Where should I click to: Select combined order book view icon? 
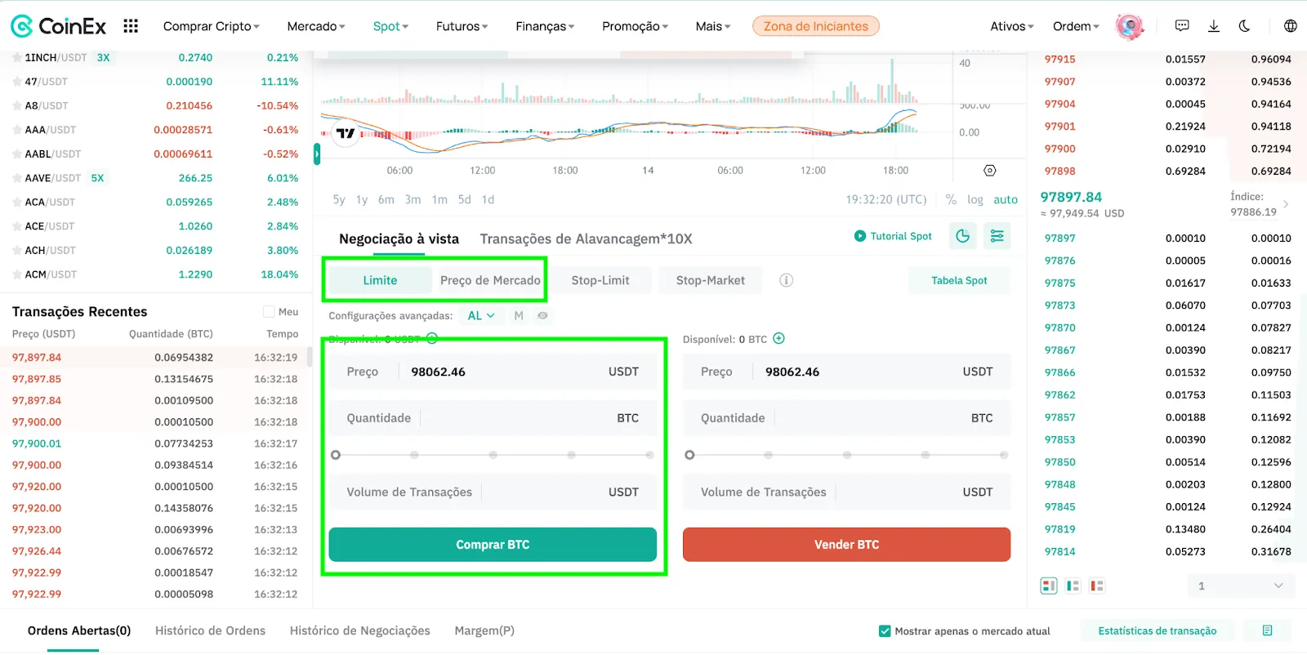coord(1049,586)
